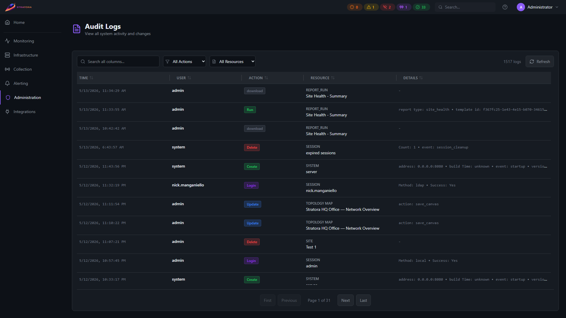Sort by ACTION column arrows
This screenshot has width=566, height=318.
pos(266,78)
